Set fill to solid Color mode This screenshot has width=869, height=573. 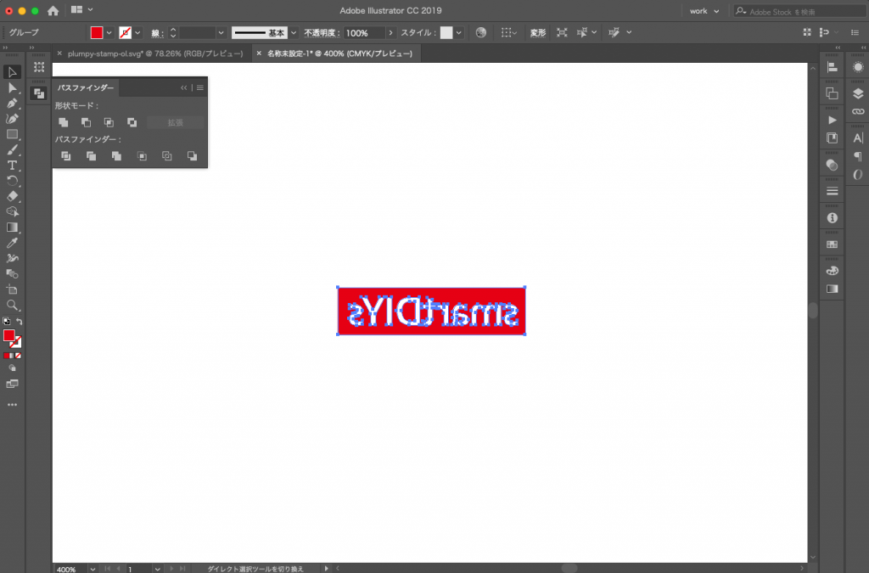tap(6, 356)
